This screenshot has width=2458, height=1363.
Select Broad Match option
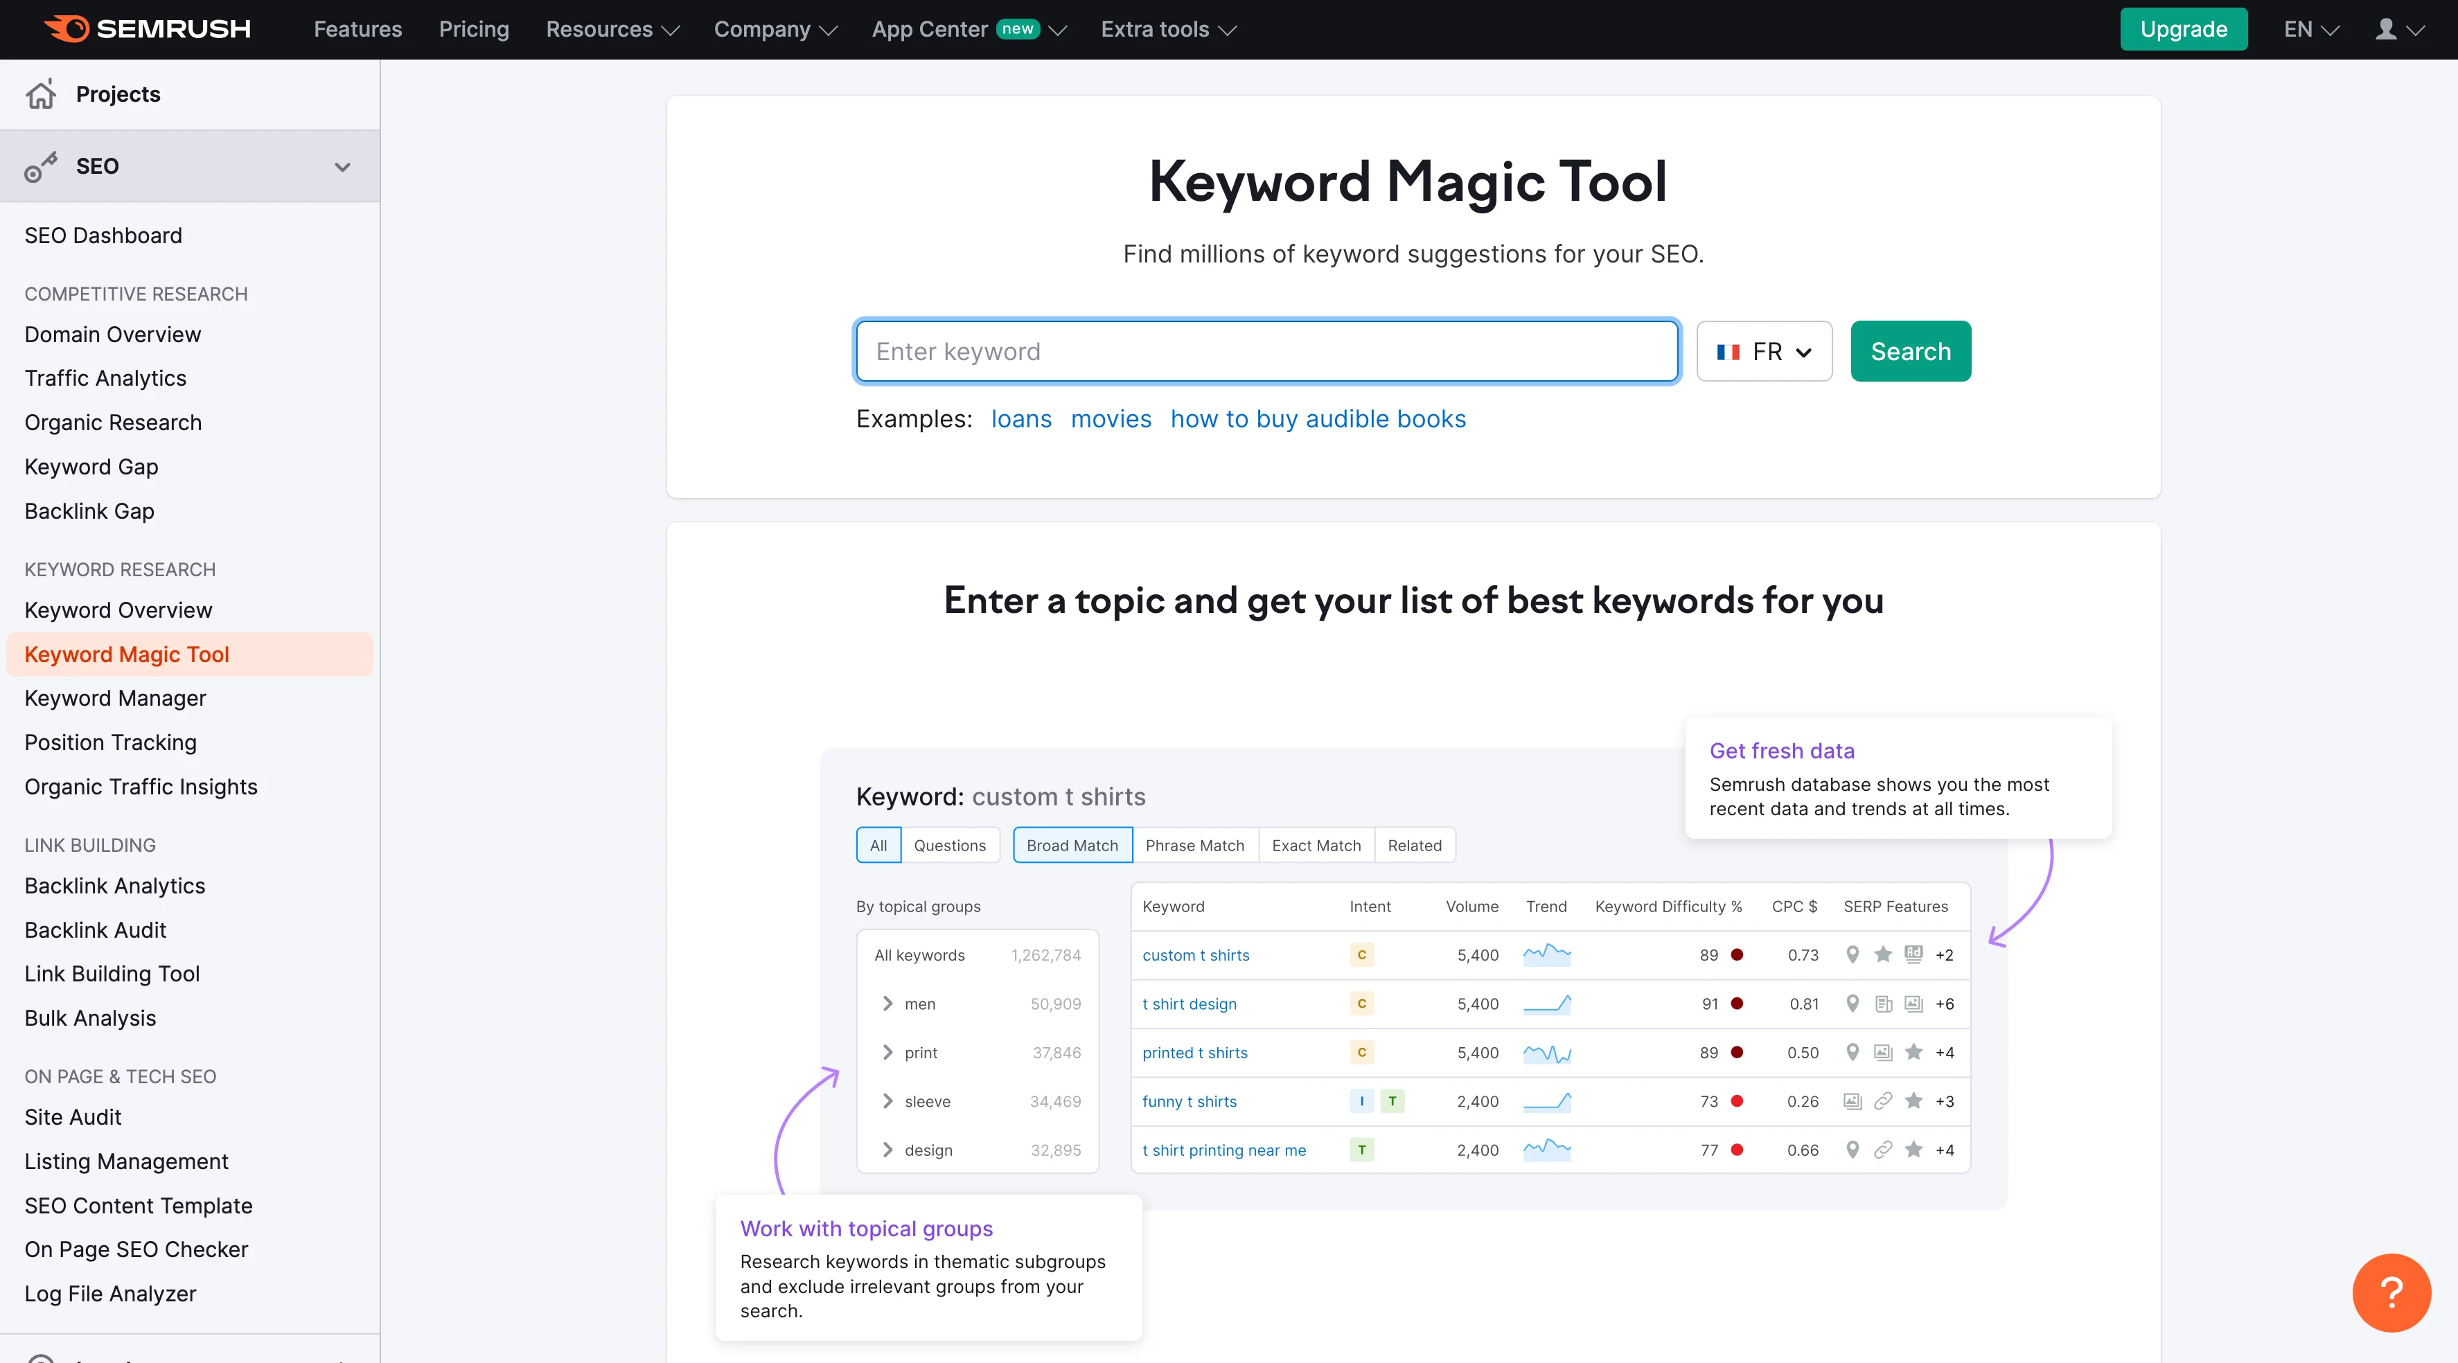1072,845
